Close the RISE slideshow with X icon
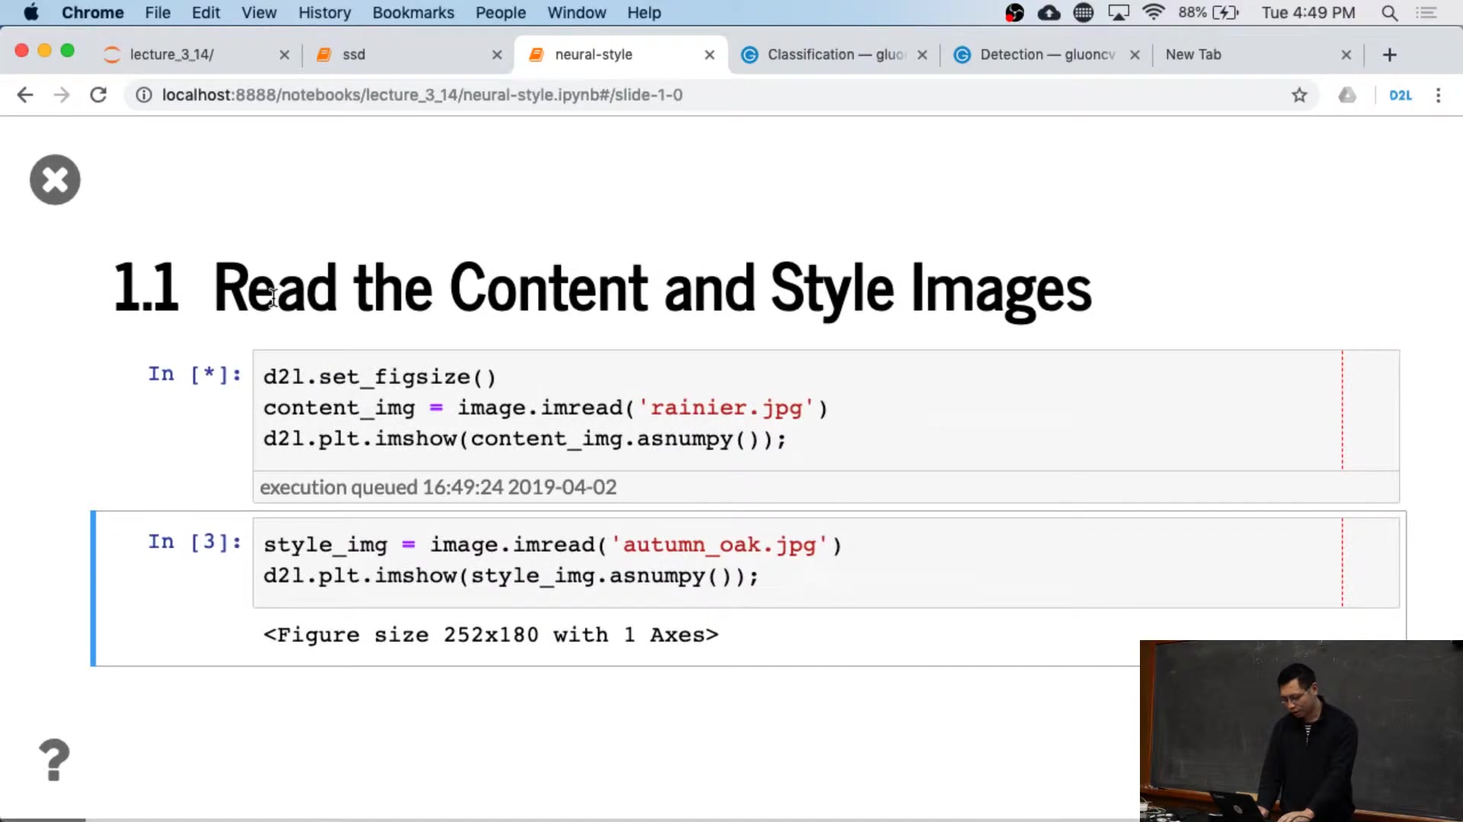Image resolution: width=1463 pixels, height=822 pixels. (55, 180)
